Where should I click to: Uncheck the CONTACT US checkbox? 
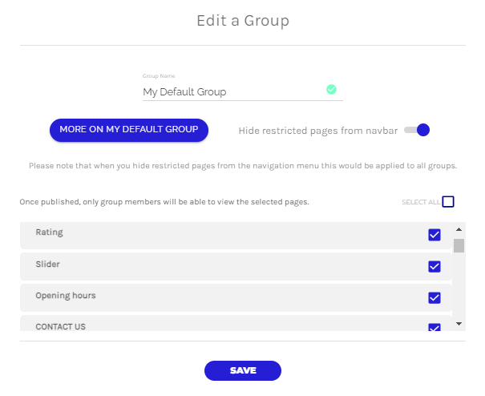click(x=434, y=327)
